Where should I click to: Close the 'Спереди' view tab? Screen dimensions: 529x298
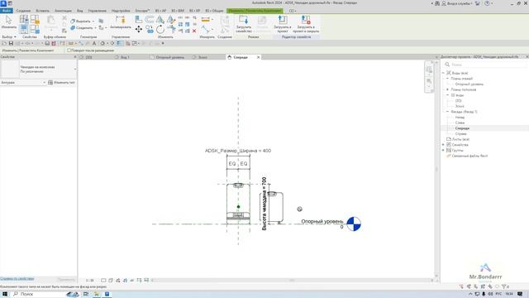point(259,57)
